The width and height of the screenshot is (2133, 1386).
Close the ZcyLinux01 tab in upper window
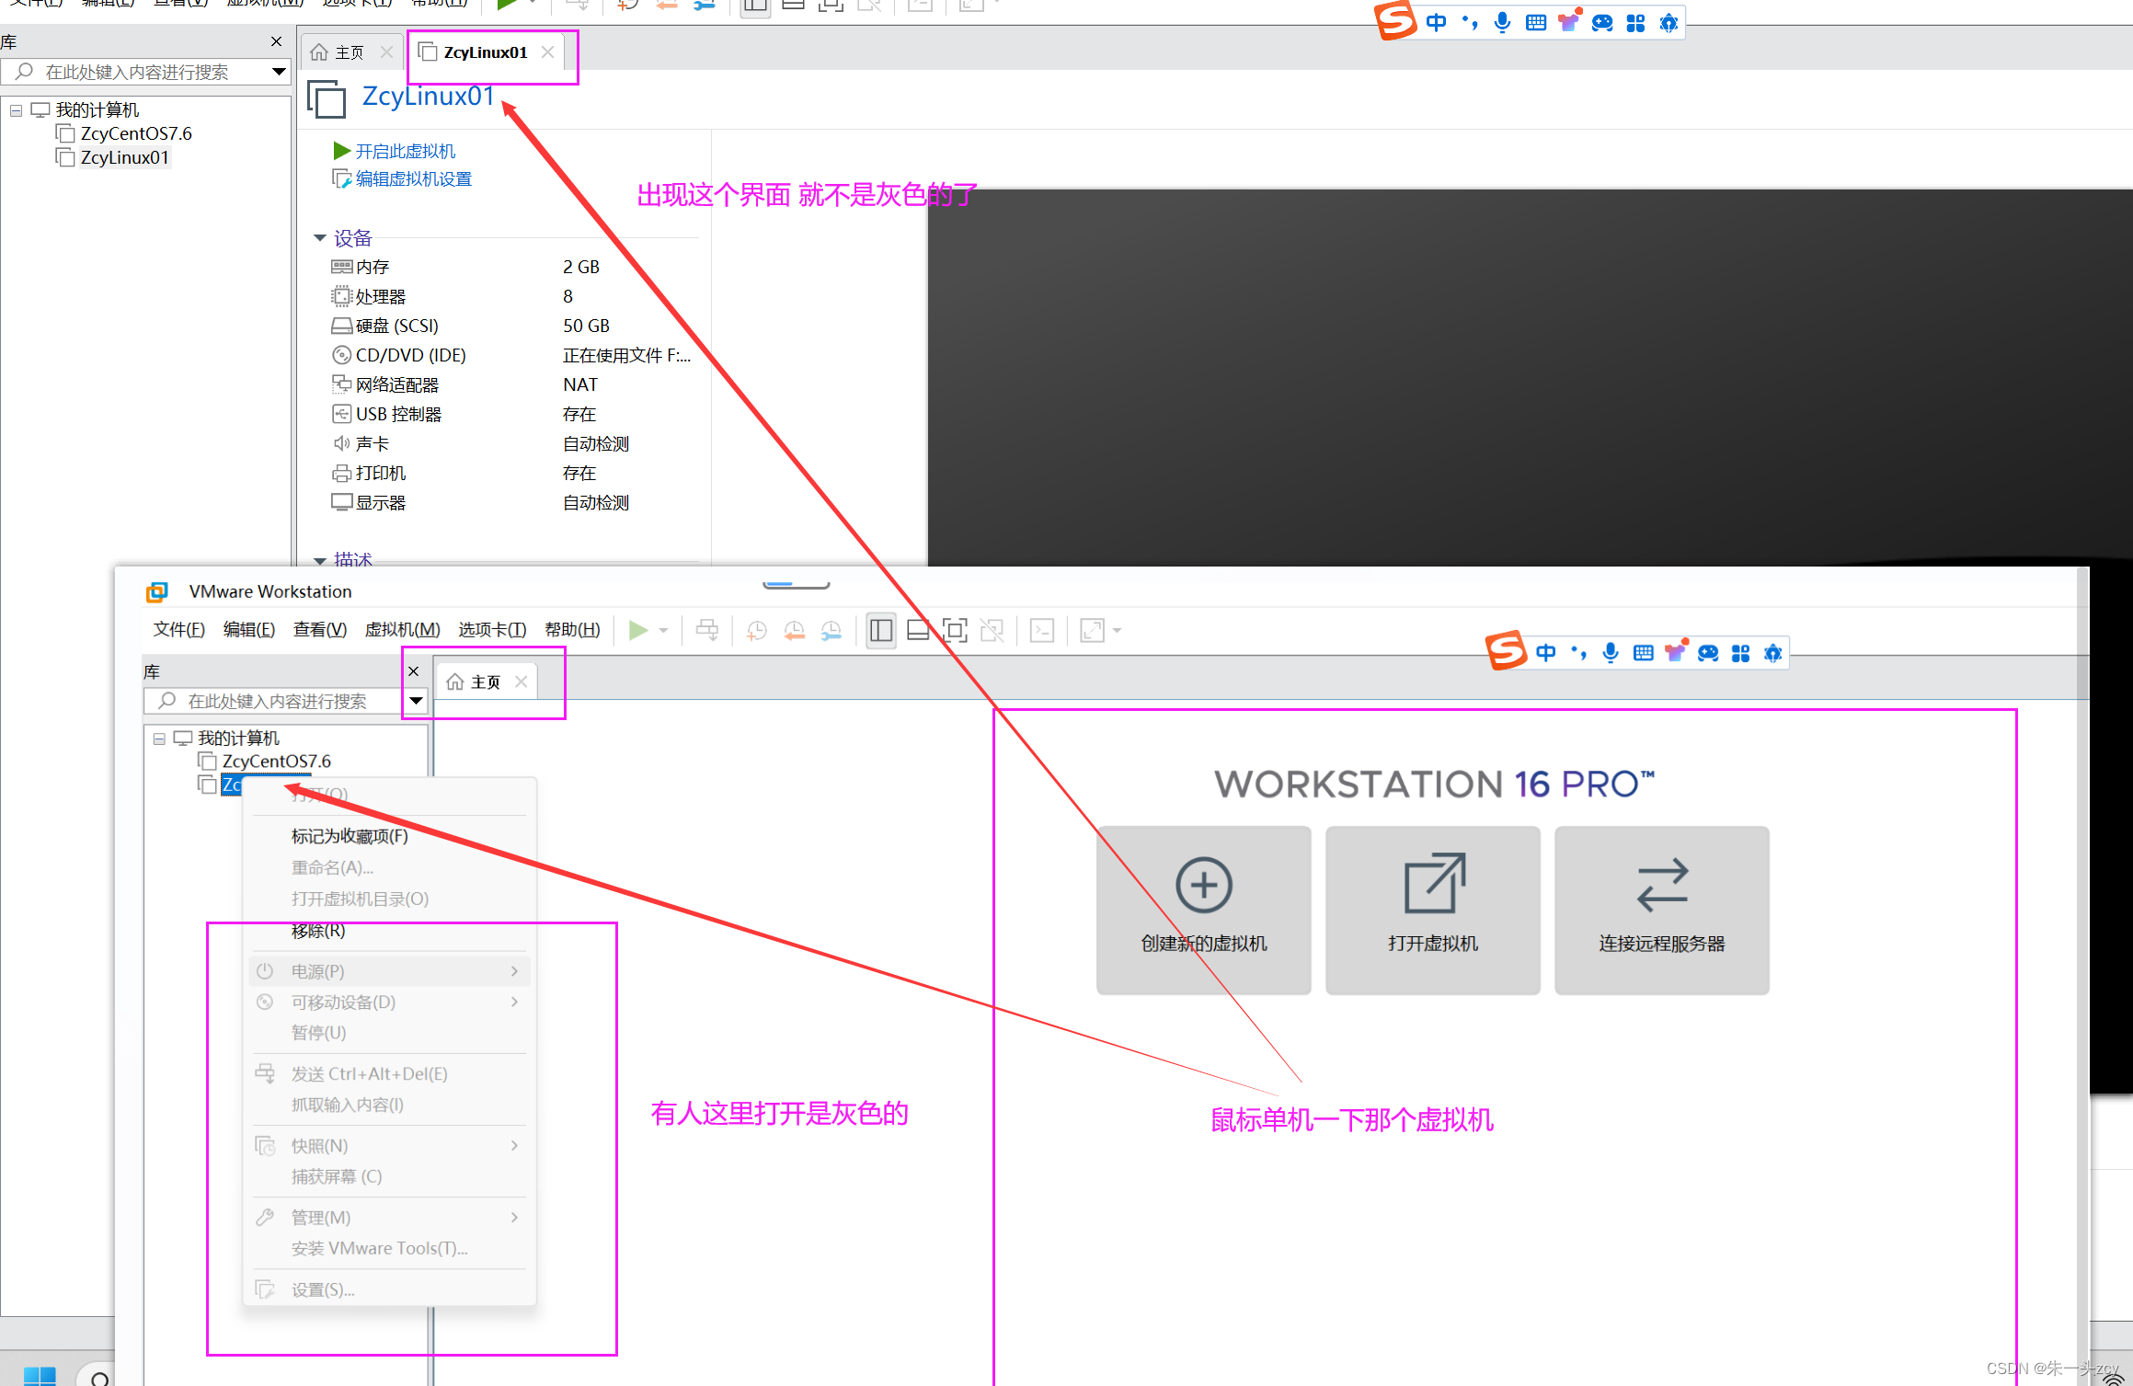pyautogui.click(x=548, y=52)
